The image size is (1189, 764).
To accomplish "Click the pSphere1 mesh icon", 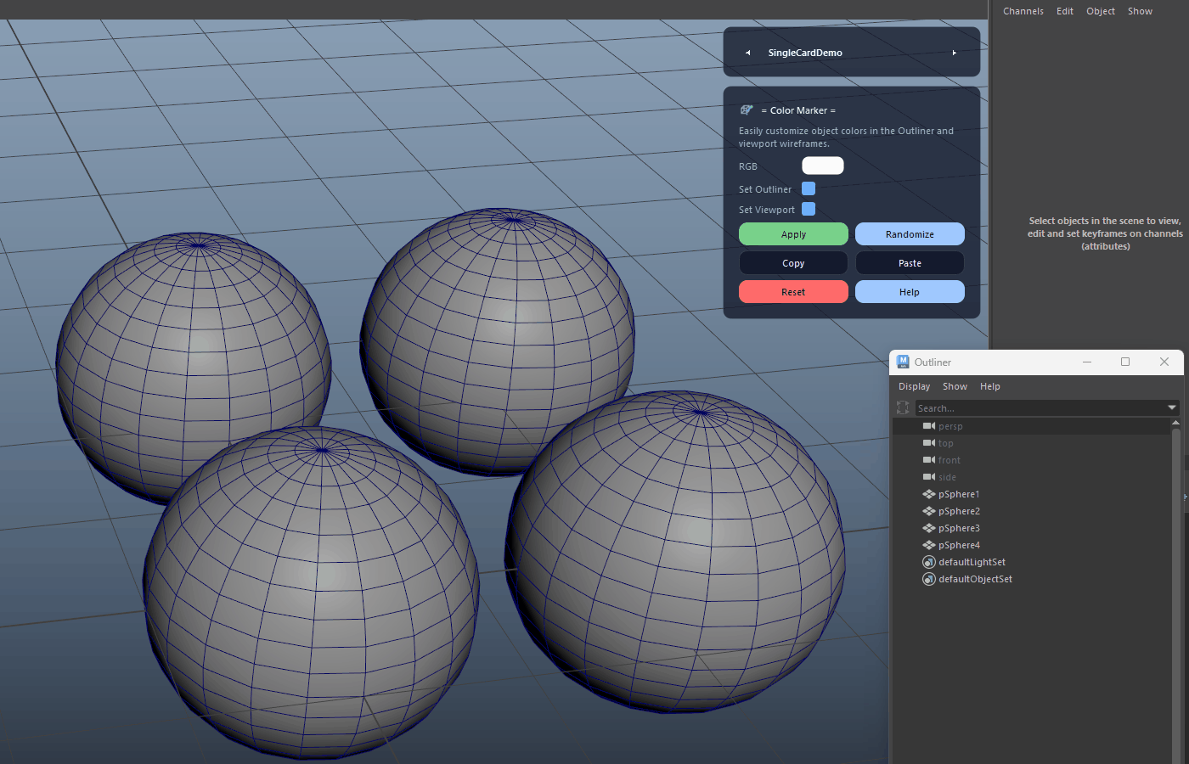I will (929, 494).
